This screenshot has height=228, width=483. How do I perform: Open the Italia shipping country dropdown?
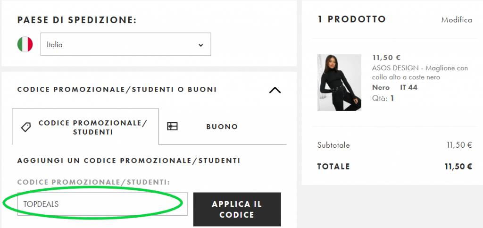[125, 45]
